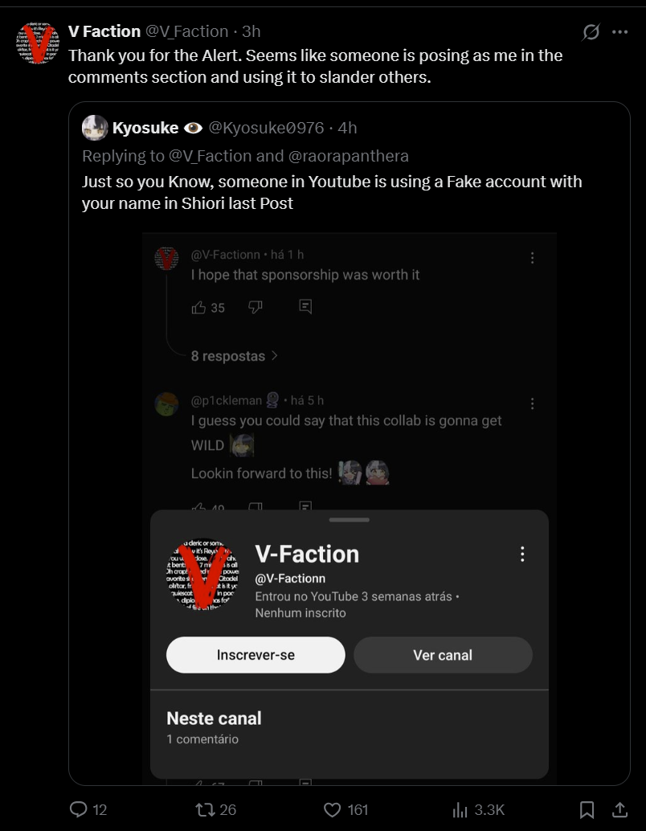This screenshot has height=831, width=646.
Task: Dislike the sponsorship comment
Action: point(256,307)
